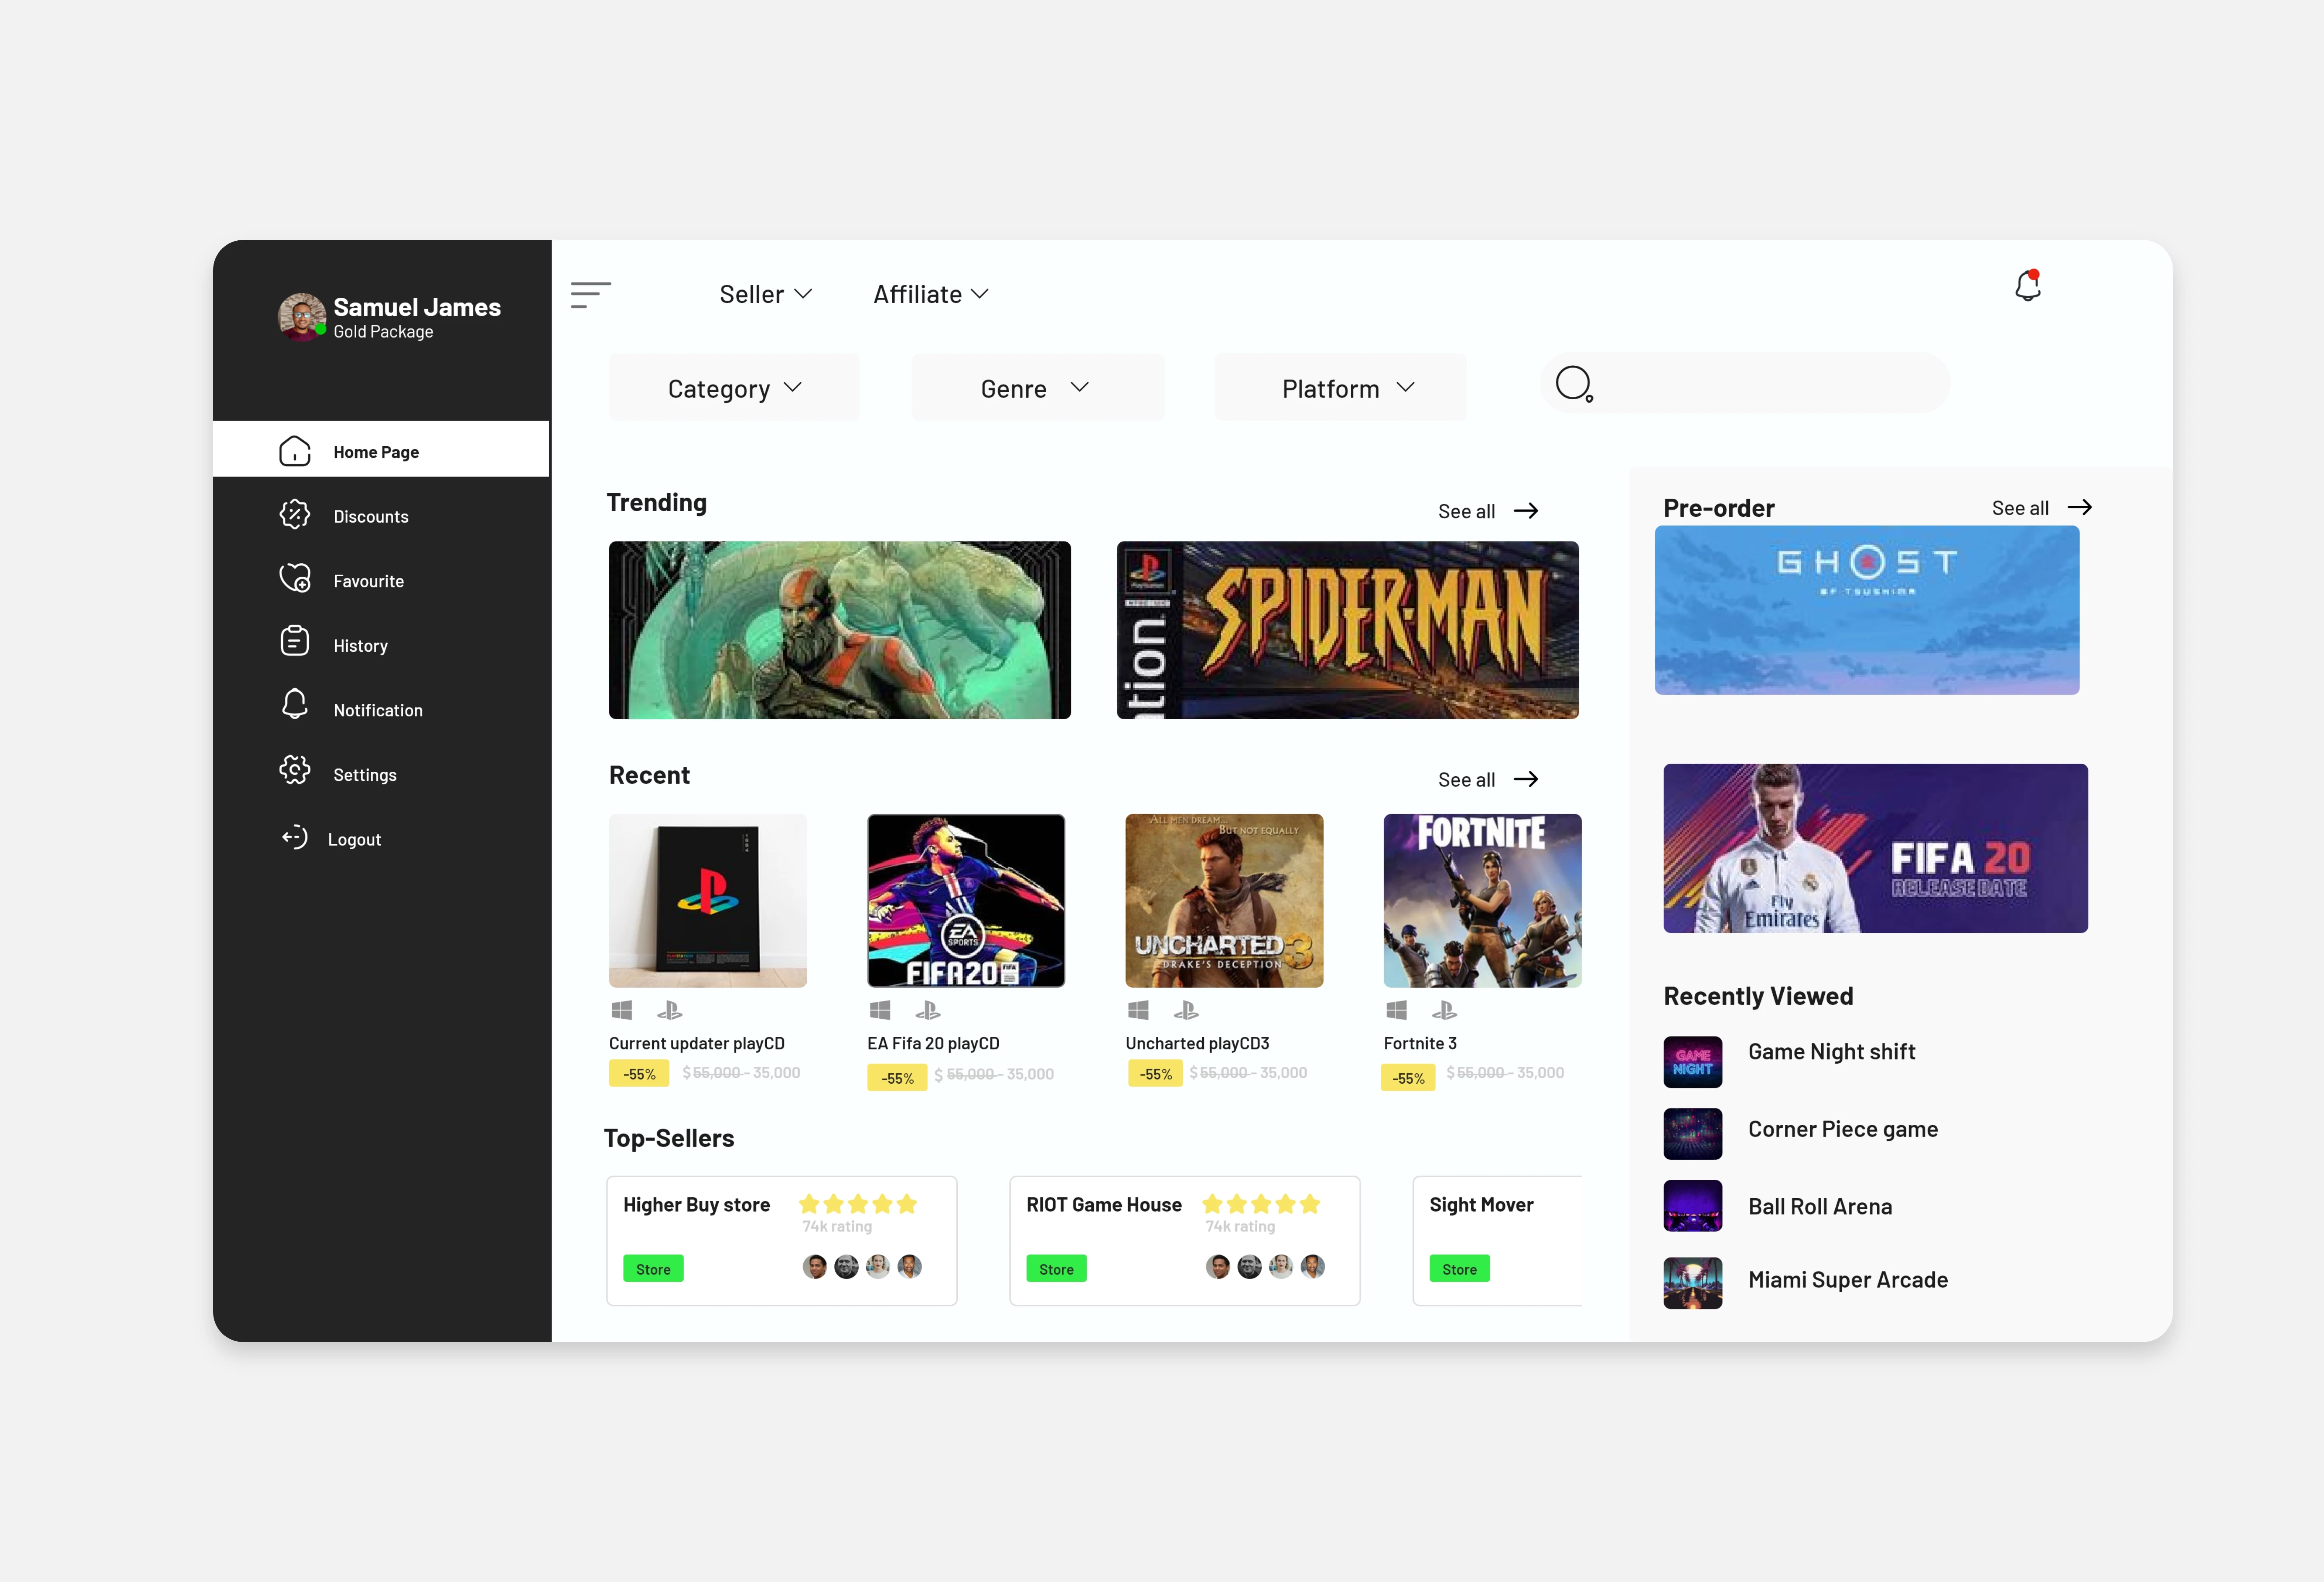Viewport: 2324px width, 1582px height.
Task: Click the Discounts badge icon
Action: [x=295, y=515]
